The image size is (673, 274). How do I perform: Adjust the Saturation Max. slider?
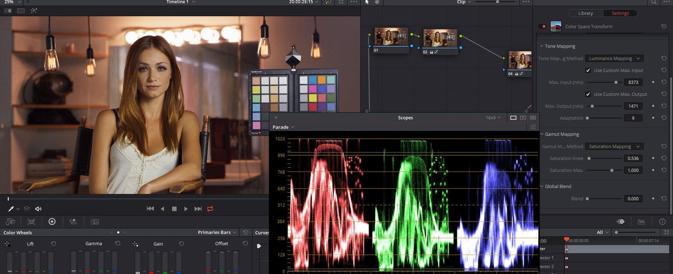(604, 170)
